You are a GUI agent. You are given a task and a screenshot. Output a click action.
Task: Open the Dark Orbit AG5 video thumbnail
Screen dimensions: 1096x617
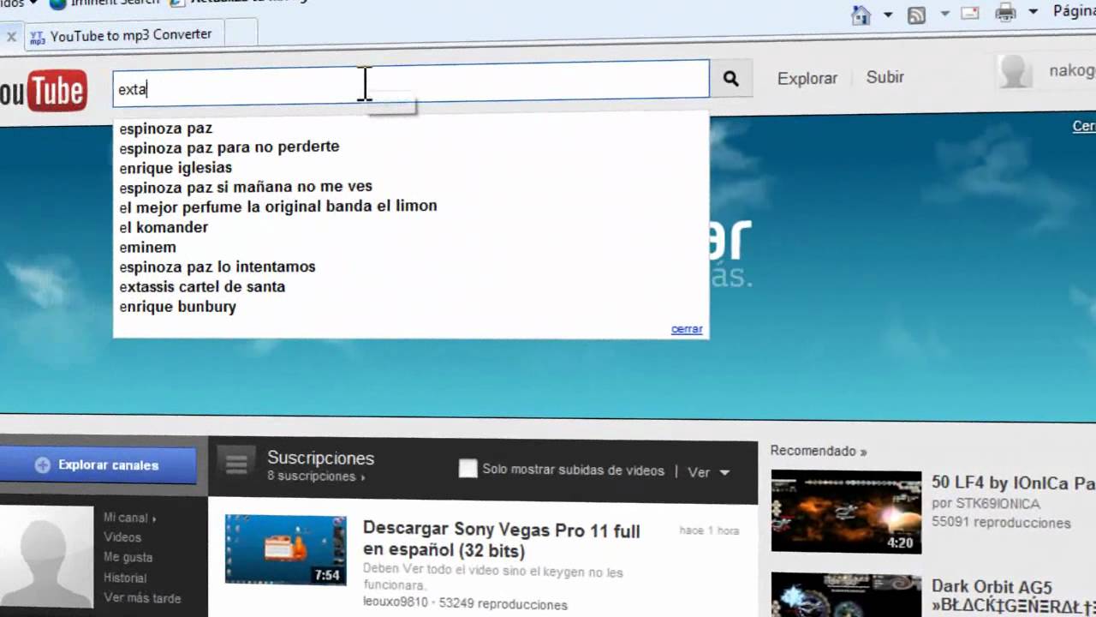(846, 595)
